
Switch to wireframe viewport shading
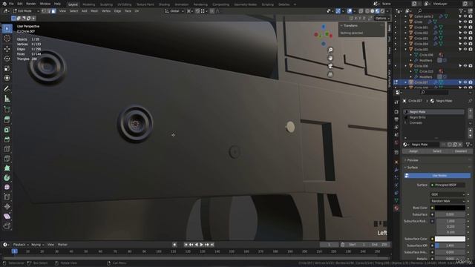(x=367, y=11)
